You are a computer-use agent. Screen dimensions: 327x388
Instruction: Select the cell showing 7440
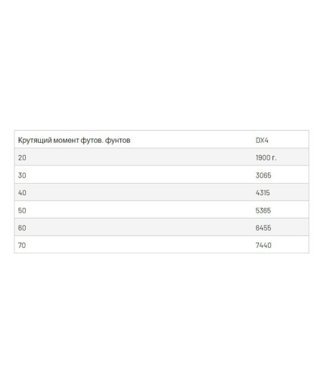281,245
